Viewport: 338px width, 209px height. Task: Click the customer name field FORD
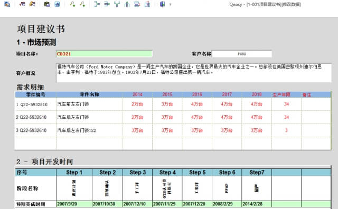(x=242, y=54)
